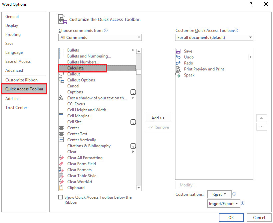The width and height of the screenshot is (273, 223).
Task: Open the Choose commands from dropdown
Action: 100,38
